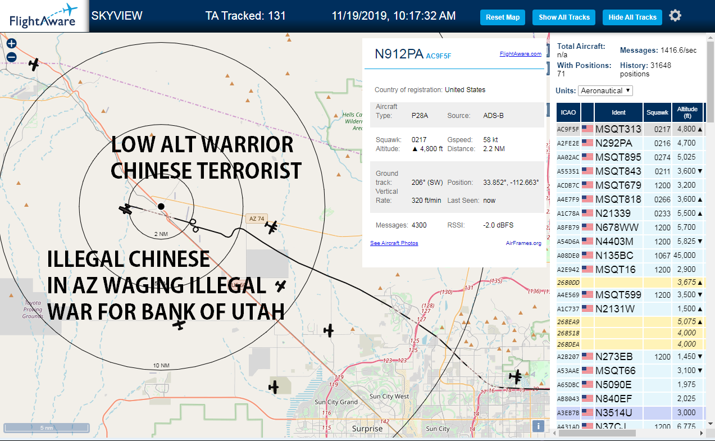The image size is (715, 441).
Task: Click Hide All Tracks button
Action: [x=632, y=17]
